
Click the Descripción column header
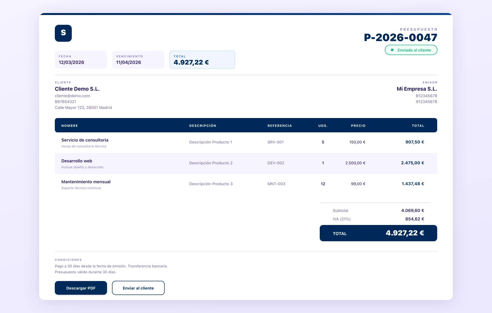[203, 126]
